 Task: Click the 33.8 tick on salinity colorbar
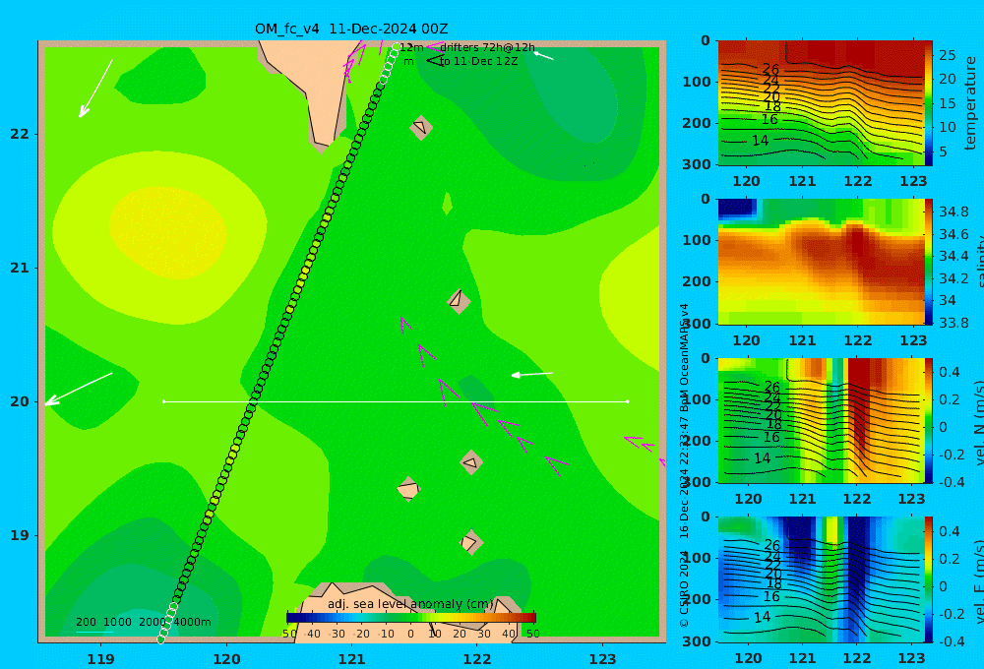[x=953, y=323]
